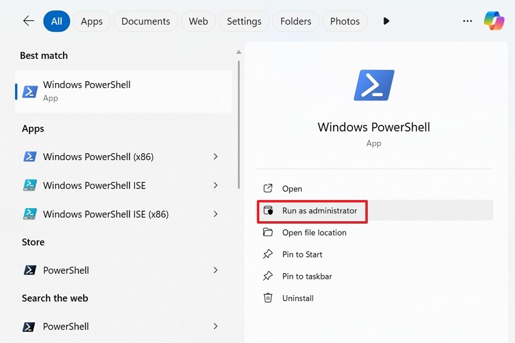
Task: Click the folder icon beside Open file location
Action: tap(268, 232)
